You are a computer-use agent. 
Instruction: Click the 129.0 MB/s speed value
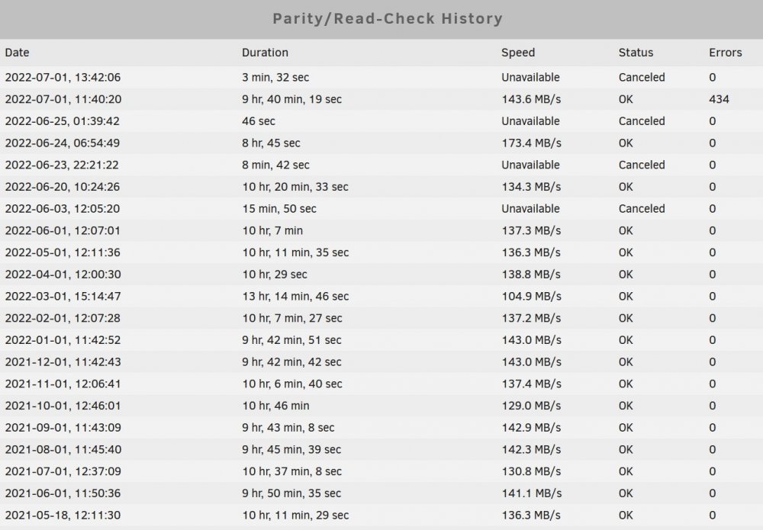531,406
